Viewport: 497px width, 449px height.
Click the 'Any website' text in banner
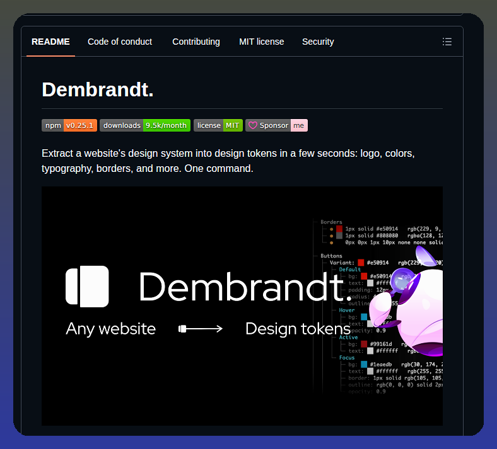point(111,329)
